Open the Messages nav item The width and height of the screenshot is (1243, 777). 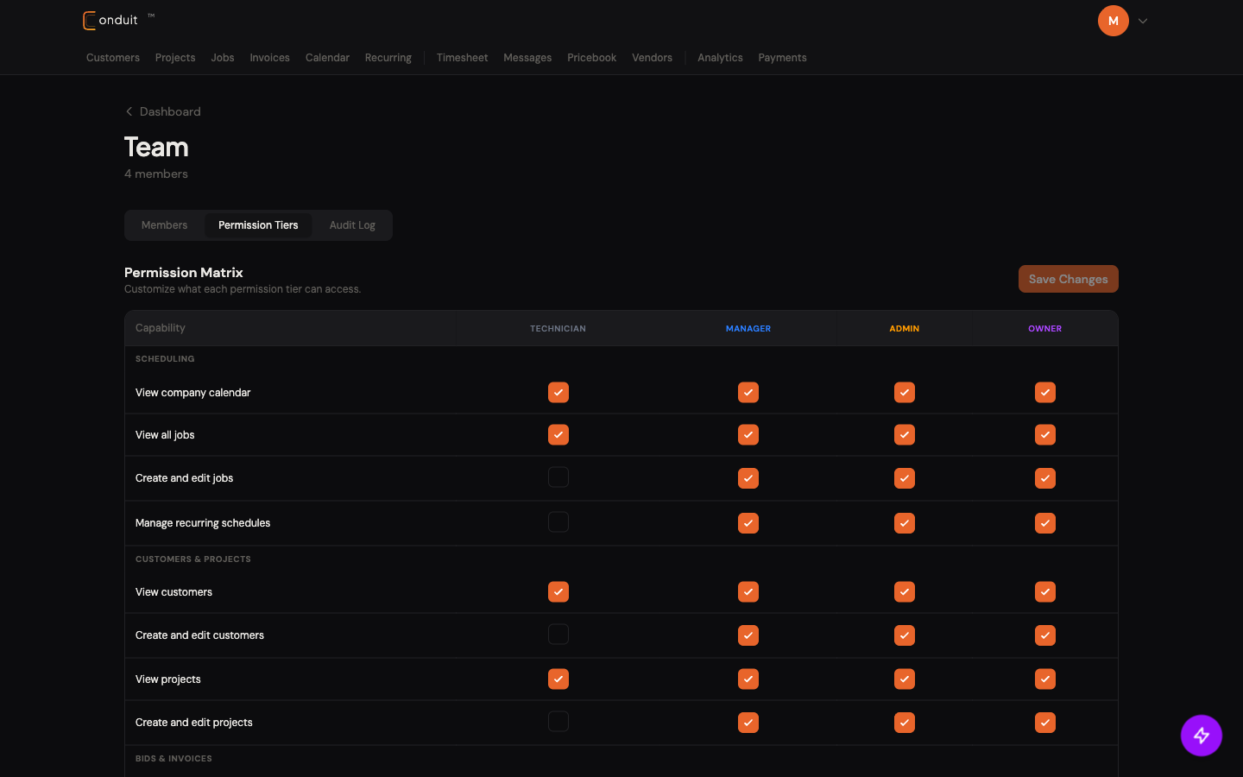527,58
